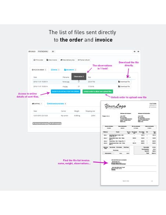
Task: Open View delivery slip
Action: [x=68, y=60]
